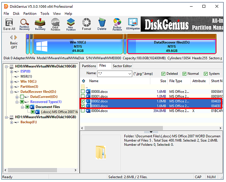Viewport: 226px width, 182px height.
Task: Click drive icon next to Backup(F:)
Action: click(17, 122)
